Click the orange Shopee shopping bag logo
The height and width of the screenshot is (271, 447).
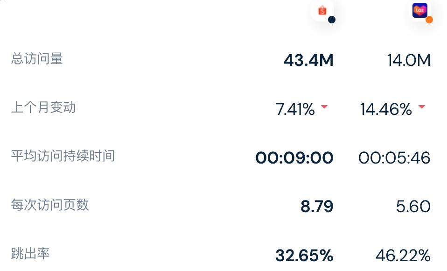321,11
